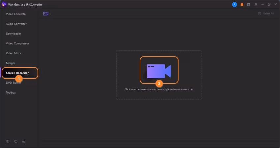
Task: Close the UniConverter window
Action: coord(275,5)
